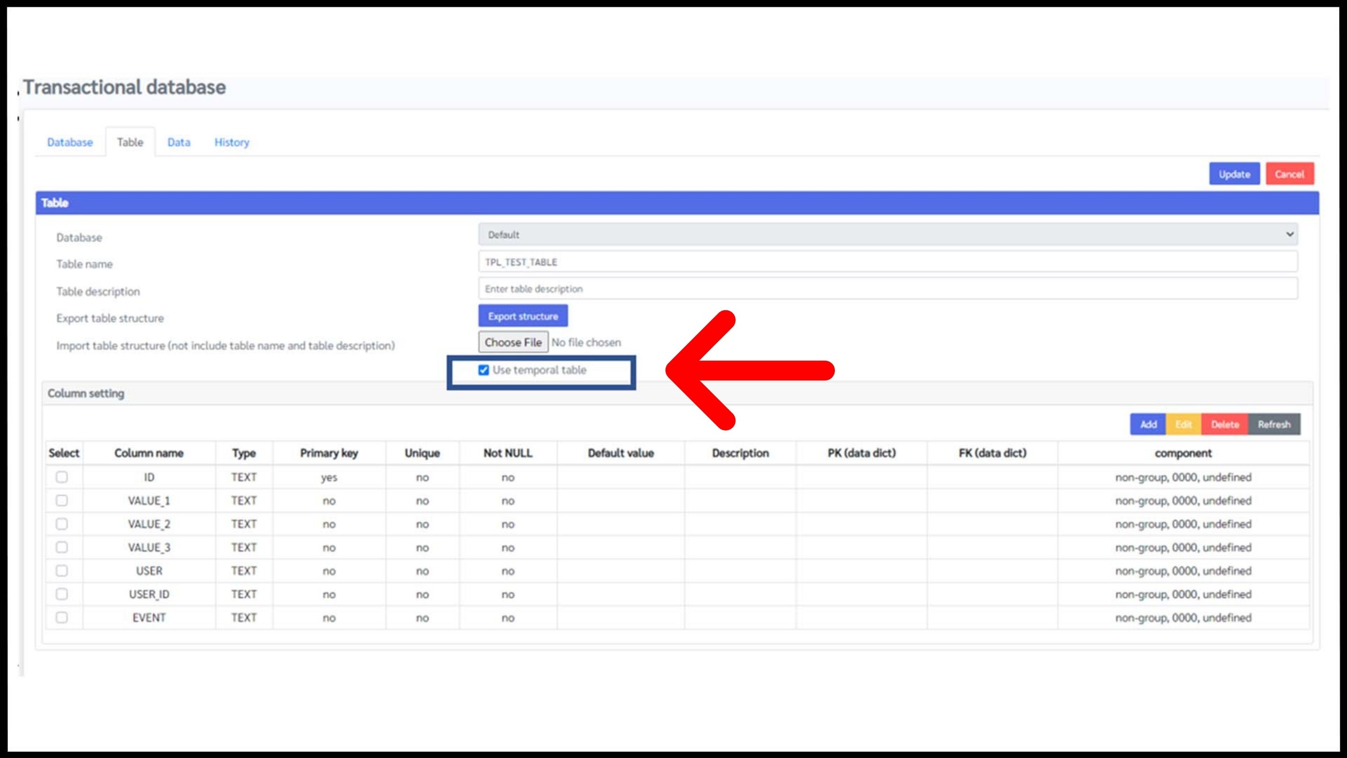Click the Description column header

(740, 453)
